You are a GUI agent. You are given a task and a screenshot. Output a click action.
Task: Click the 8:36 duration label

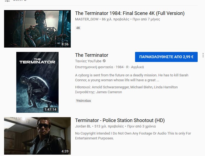pyautogui.click(x=65, y=44)
